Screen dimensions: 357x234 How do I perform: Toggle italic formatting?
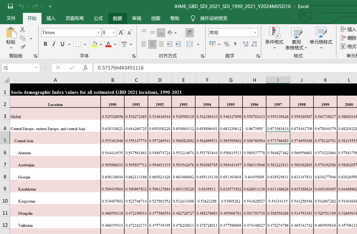pyautogui.click(x=54, y=44)
